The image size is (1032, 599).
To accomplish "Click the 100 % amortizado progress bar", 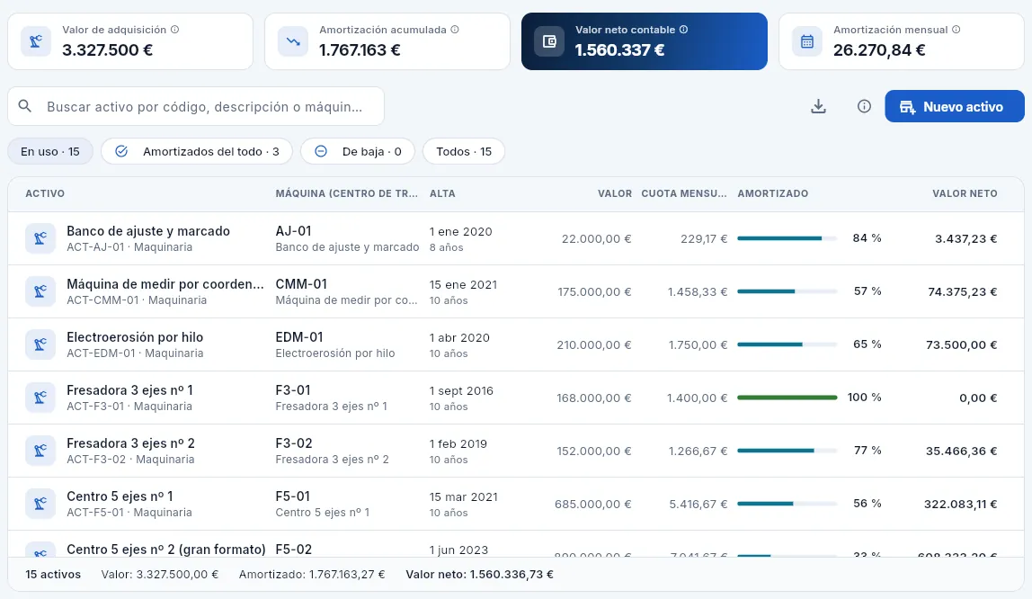I will pos(787,398).
